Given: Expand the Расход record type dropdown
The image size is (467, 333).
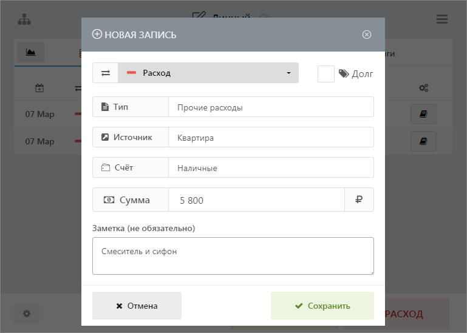Looking at the screenshot, I should (208, 73).
